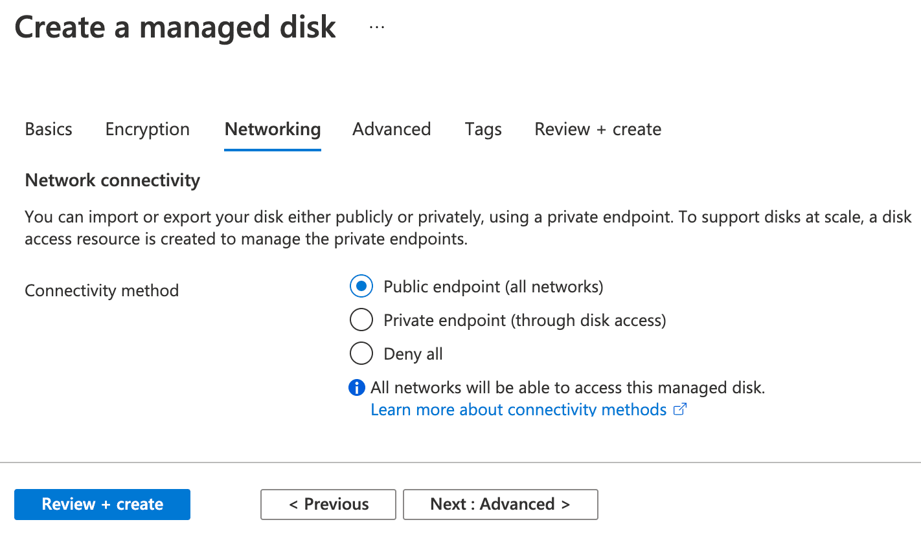Go to the Advanced tab

pyautogui.click(x=391, y=129)
